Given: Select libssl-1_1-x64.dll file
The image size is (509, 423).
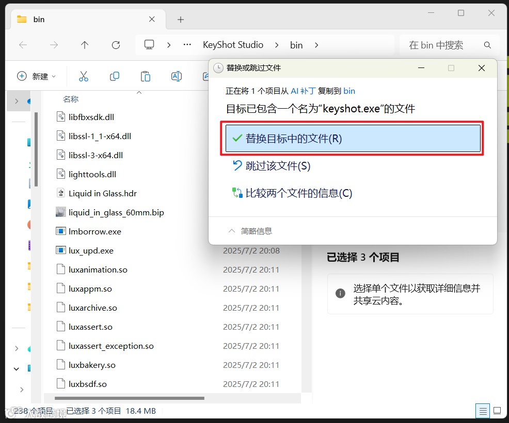Looking at the screenshot, I should point(100,136).
